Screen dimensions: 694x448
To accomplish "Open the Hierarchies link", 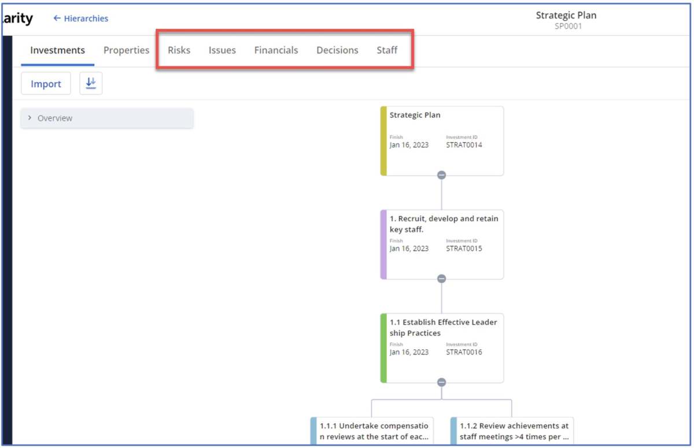I will [86, 18].
